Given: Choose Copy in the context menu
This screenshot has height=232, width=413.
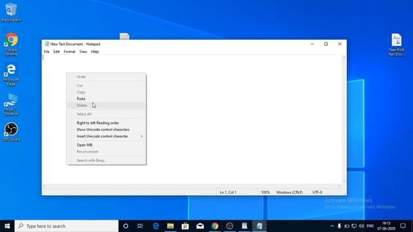Looking at the screenshot, I should pyautogui.click(x=106, y=92).
